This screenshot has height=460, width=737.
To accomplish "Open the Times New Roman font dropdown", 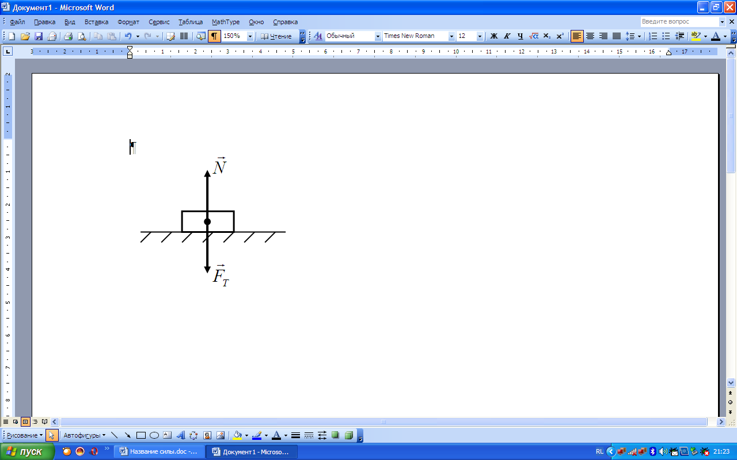I will 451,36.
